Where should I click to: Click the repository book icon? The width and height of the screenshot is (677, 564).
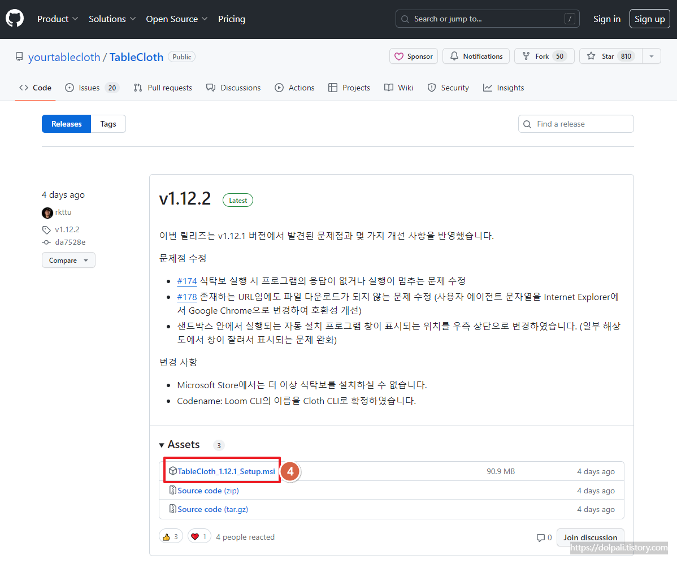[x=19, y=57]
